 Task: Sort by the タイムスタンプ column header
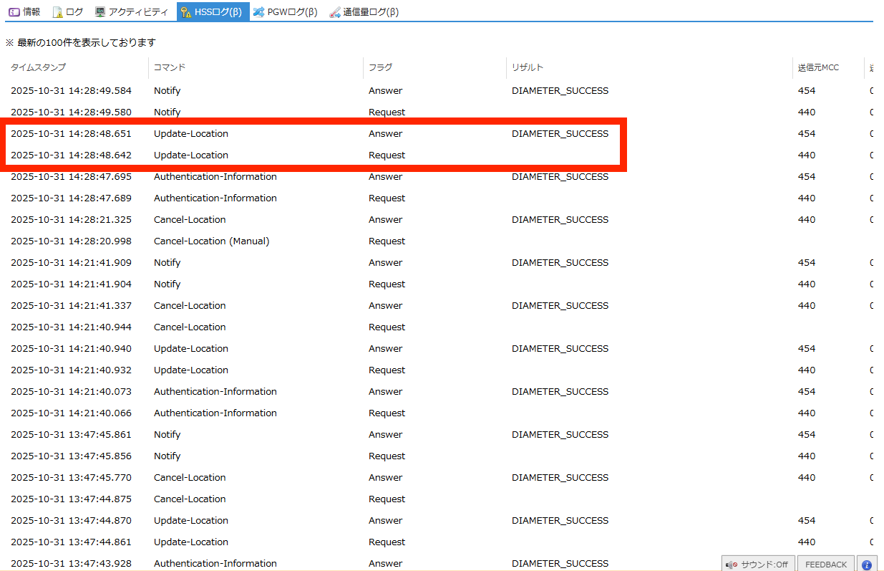coord(38,67)
